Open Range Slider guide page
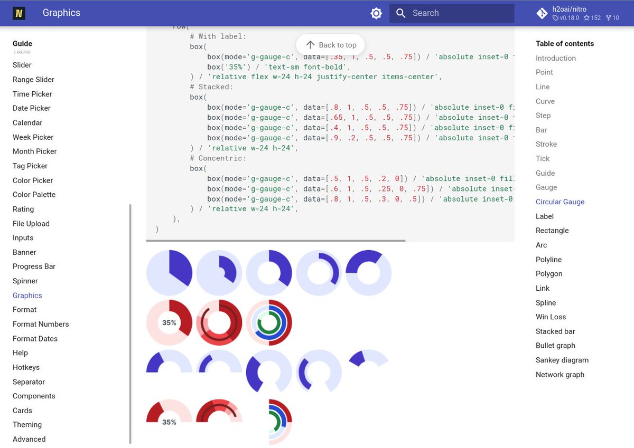634x448 pixels. tap(33, 79)
